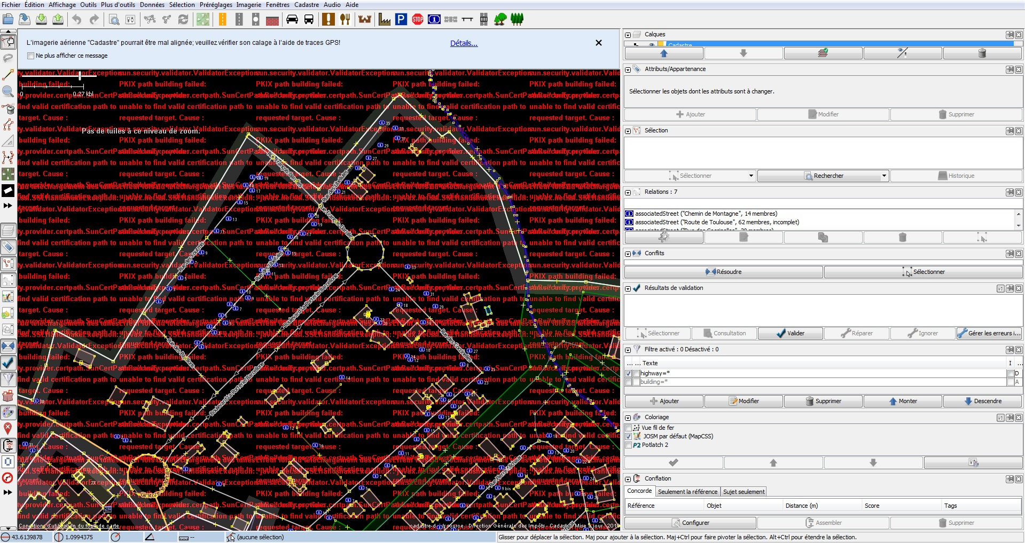Click the Valider button
This screenshot has width=1025, height=543.
point(790,333)
